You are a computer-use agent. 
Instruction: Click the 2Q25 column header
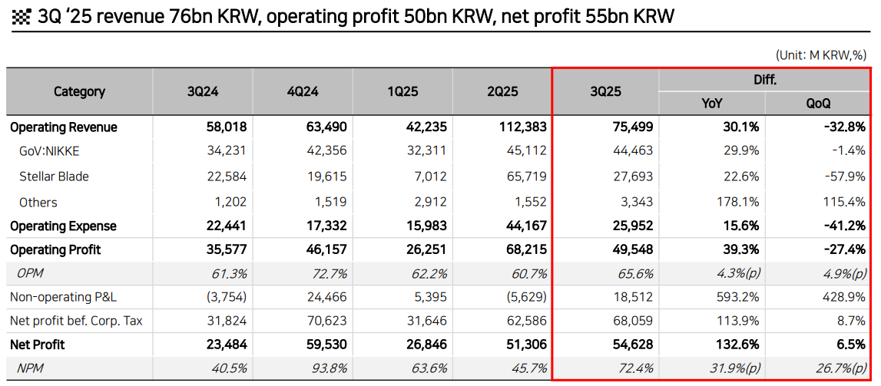tap(502, 91)
